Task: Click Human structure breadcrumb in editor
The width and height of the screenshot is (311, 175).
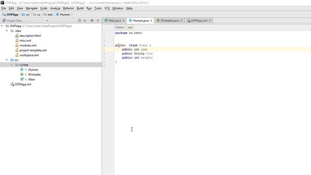Action: tap(120, 27)
